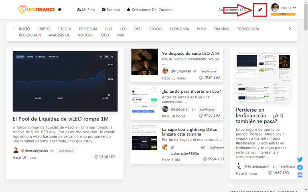
Task: Click the LeoFinance lion logo
Action: coord(36,10)
